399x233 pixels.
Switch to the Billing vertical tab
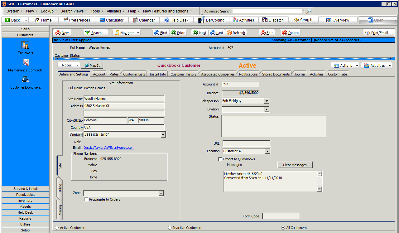tap(60, 188)
